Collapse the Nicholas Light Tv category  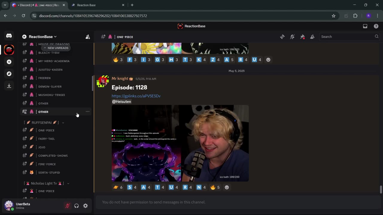point(47,183)
